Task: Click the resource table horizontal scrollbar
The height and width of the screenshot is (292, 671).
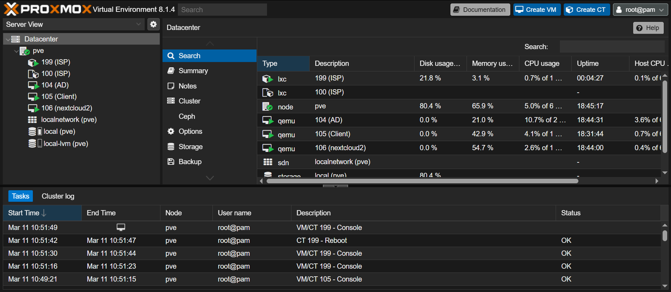Action: (422, 181)
